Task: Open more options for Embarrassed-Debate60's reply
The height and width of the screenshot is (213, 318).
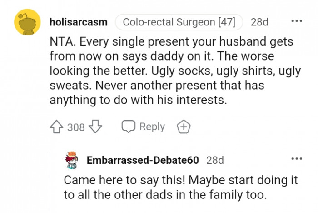Action: click(x=297, y=158)
